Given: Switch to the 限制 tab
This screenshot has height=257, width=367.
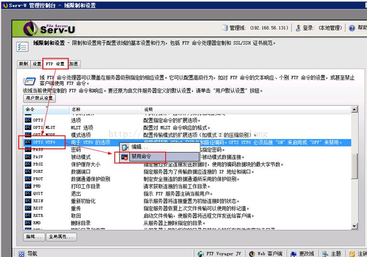Looking at the screenshot, I should pyautogui.click(x=24, y=64).
